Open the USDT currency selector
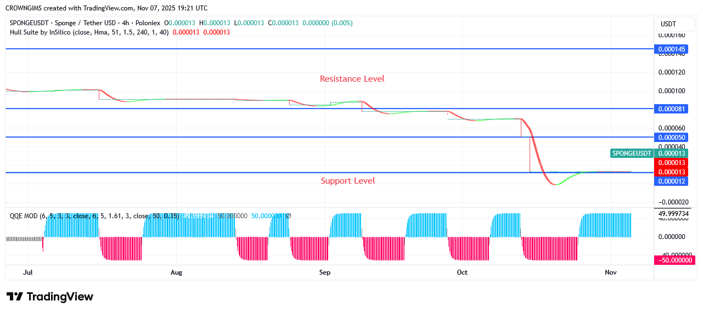The width and height of the screenshot is (703, 313). (x=668, y=24)
